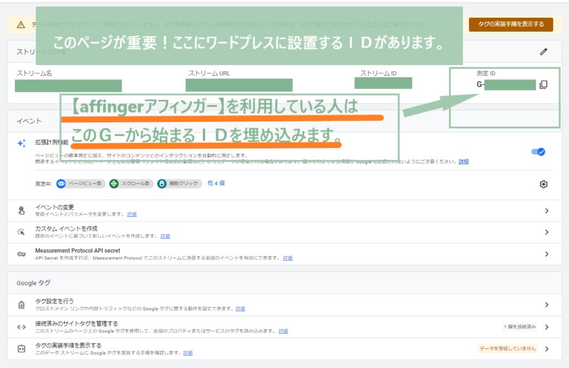Image resolution: width=569 pixels, height=368 pixels.
Task: Click the eye icon on the ページビュー数 chip
Action: point(61,183)
